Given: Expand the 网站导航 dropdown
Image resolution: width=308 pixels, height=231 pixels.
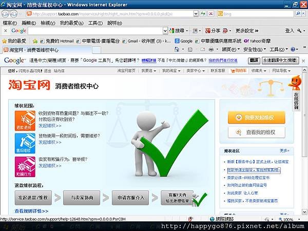Looking at the screenshot, I should [281, 71].
